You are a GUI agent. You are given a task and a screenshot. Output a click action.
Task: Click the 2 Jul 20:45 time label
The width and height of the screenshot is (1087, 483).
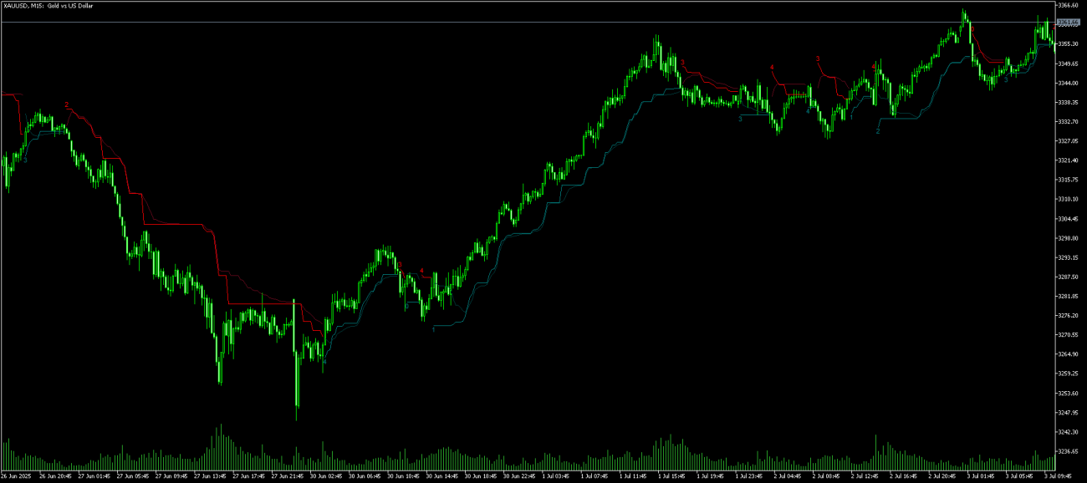coord(942,477)
